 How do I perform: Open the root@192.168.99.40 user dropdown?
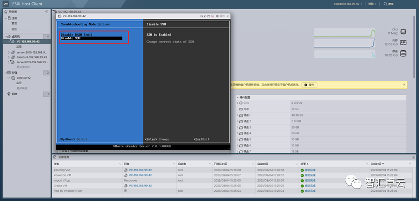[x=348, y=4]
